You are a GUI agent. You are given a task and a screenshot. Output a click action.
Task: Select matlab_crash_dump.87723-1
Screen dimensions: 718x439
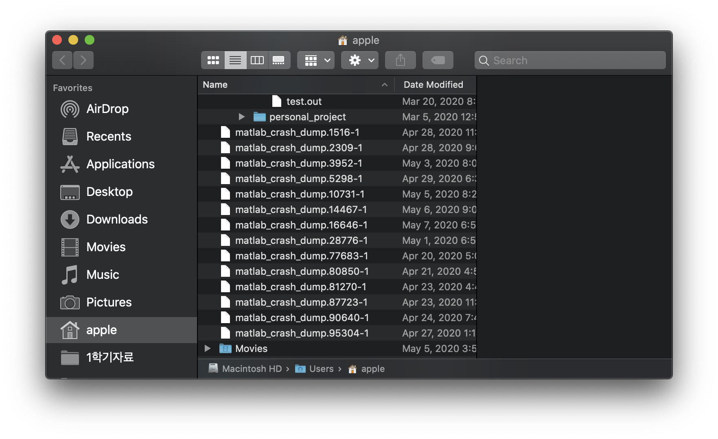337,302
